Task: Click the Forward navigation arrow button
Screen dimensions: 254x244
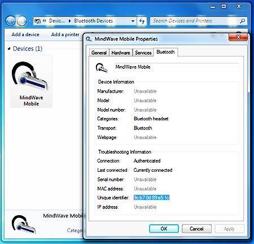Action: coord(22,21)
